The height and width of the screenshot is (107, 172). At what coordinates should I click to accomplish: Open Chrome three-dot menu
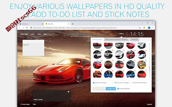(x=153, y=28)
